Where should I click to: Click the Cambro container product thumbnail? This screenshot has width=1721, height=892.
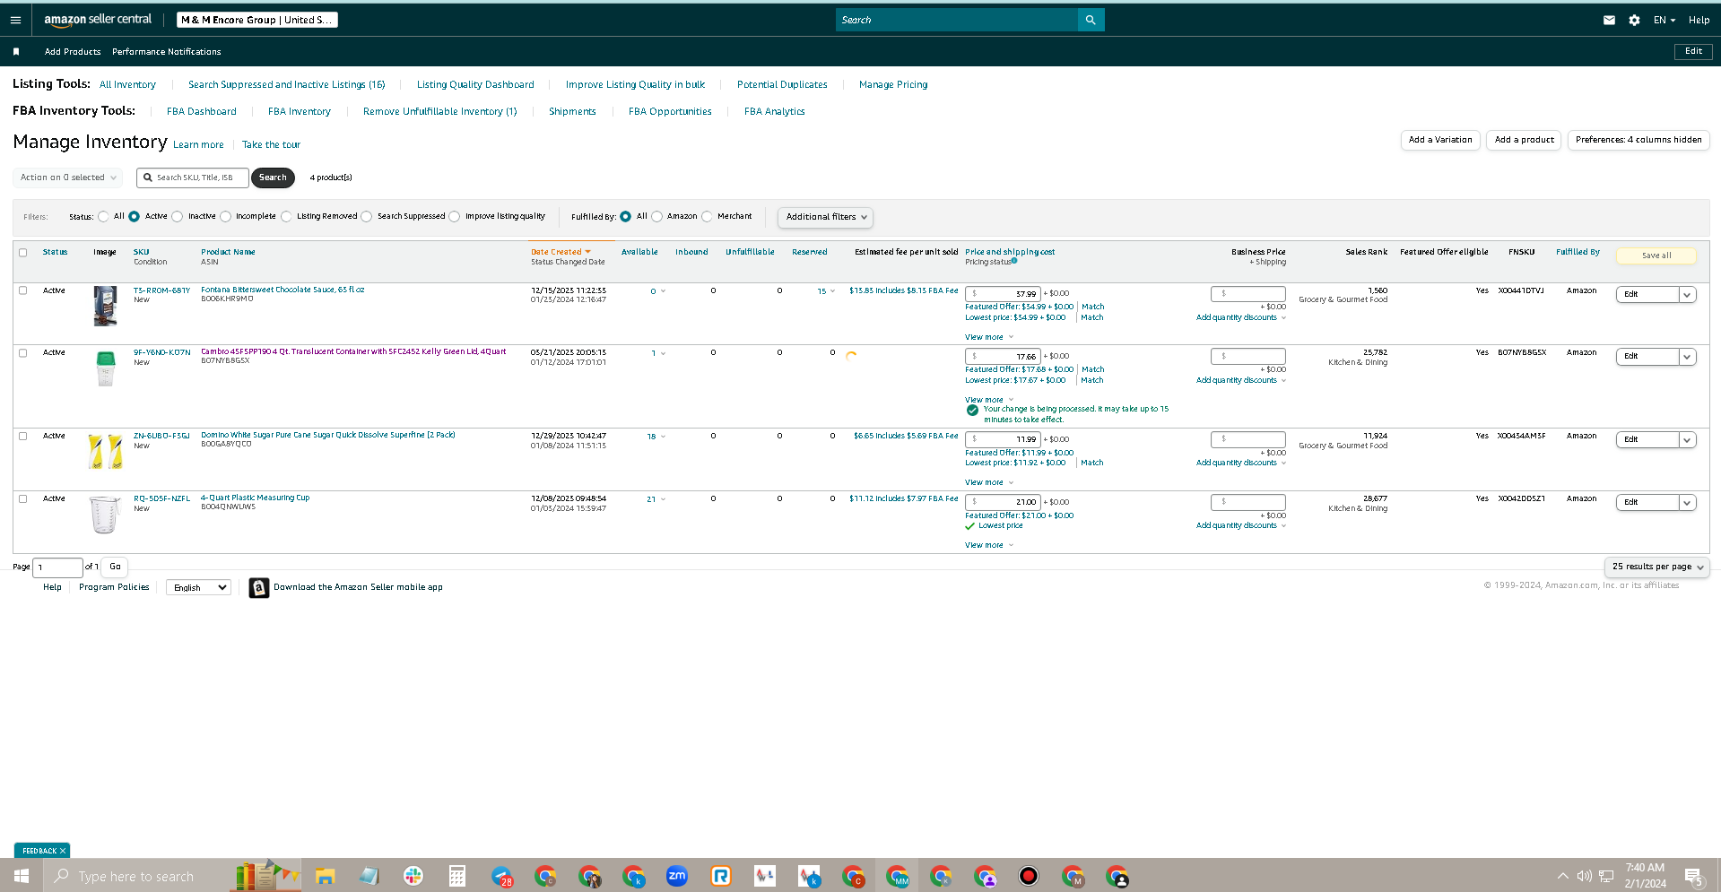tap(106, 368)
